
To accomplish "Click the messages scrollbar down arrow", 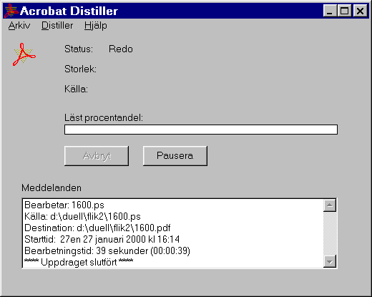I will (x=330, y=261).
